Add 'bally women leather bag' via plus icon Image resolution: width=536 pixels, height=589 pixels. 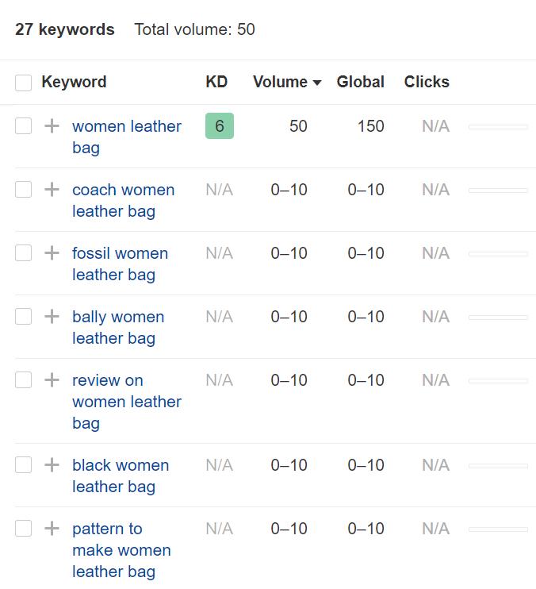[52, 317]
